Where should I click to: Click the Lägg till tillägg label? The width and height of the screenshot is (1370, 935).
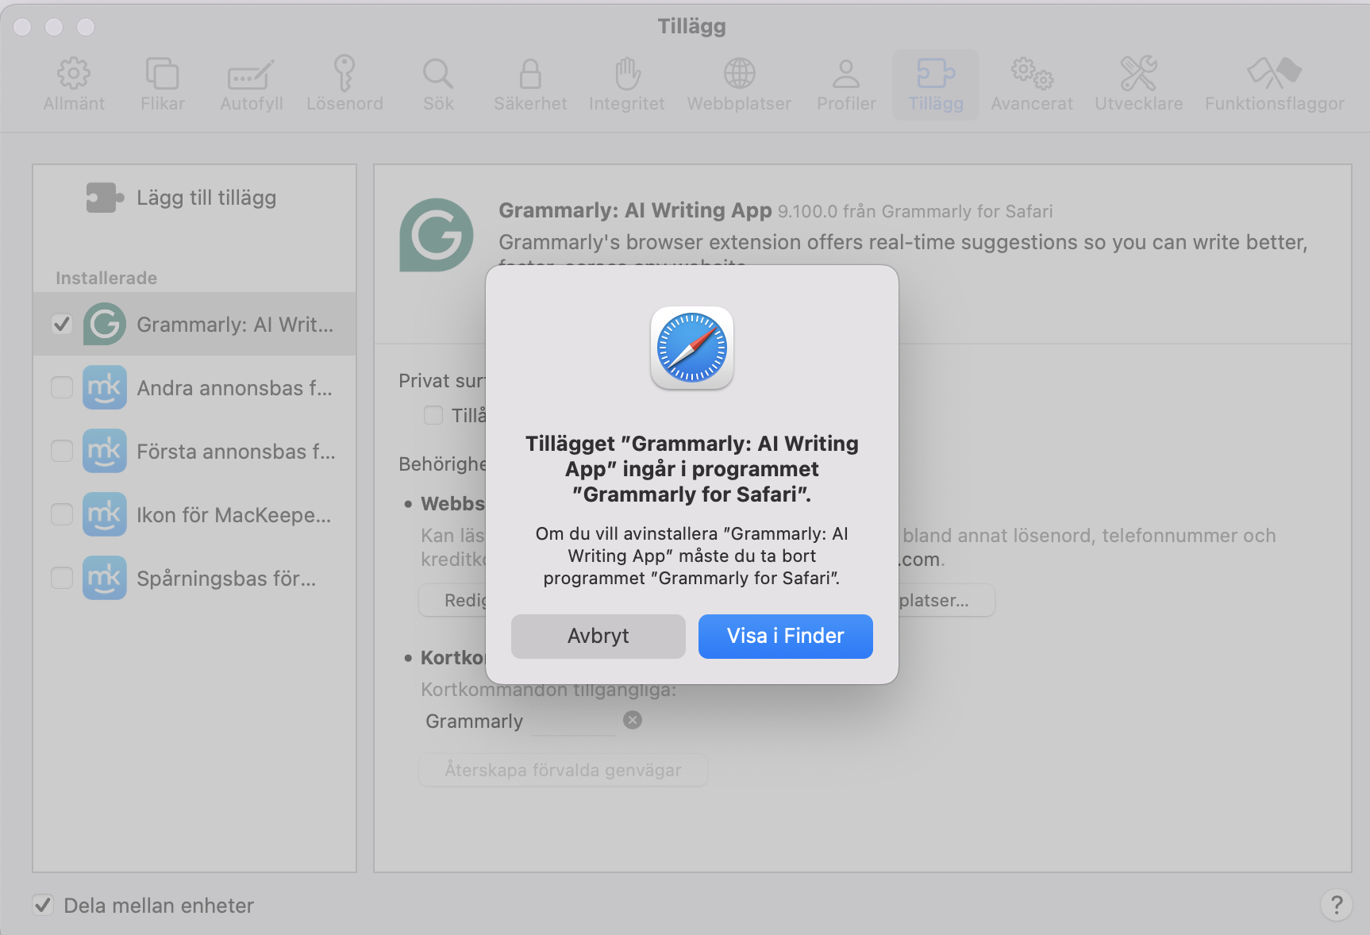(206, 198)
